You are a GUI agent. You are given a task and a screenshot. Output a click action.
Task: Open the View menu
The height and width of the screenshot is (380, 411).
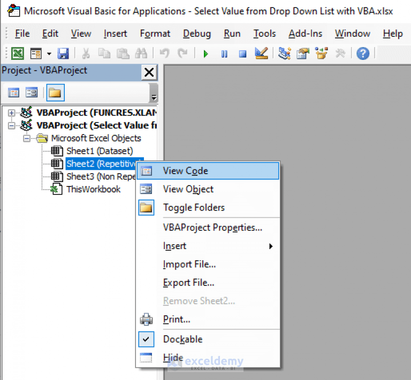coord(81,34)
